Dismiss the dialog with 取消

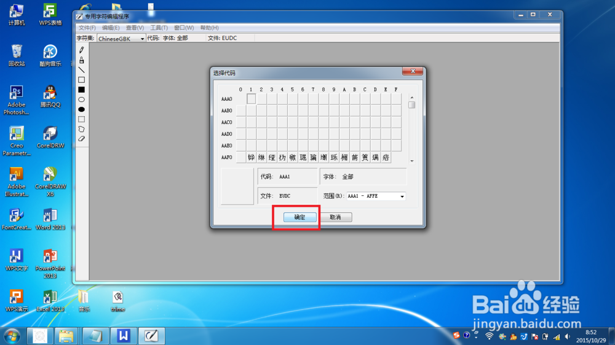335,217
